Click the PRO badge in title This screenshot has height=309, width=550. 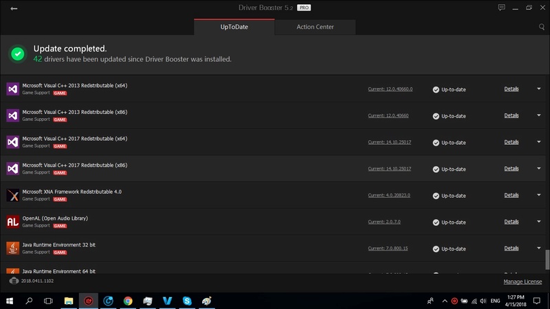(x=304, y=8)
